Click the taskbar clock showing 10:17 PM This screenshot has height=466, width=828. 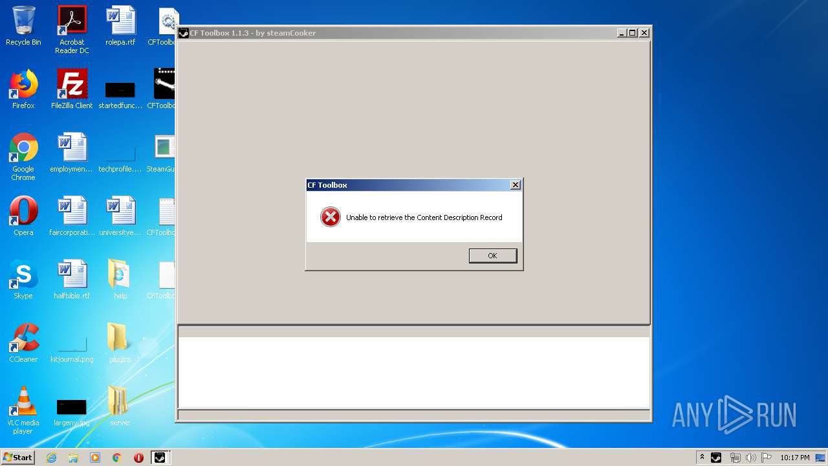(794, 458)
